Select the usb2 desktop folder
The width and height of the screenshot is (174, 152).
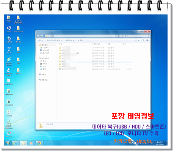click(x=19, y=50)
